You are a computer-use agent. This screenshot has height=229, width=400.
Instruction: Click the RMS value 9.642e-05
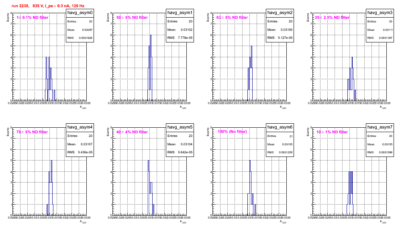185,152
